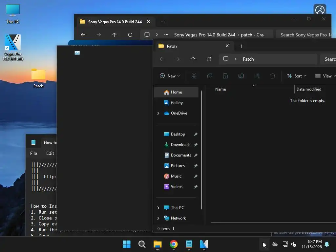Close the Sony Vegas Pro 14.0 Build 244 tab

point(149,22)
